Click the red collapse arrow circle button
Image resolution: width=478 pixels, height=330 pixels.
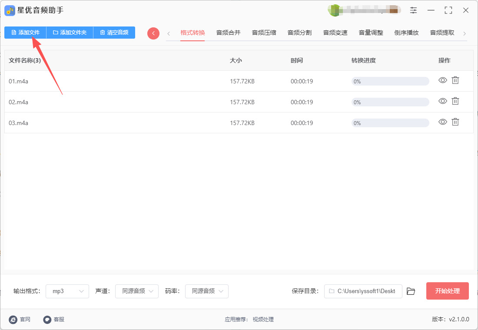[153, 33]
